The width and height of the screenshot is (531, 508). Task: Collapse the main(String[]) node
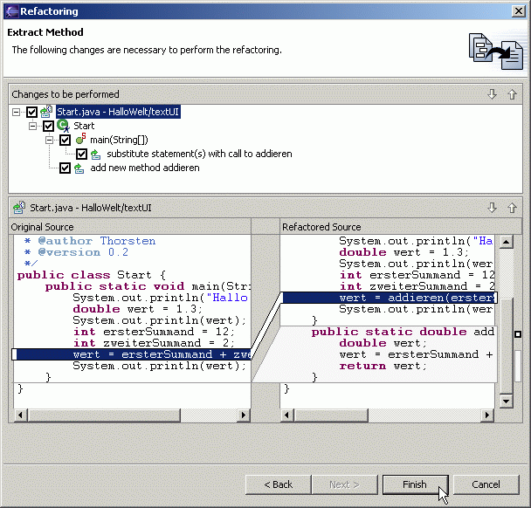point(50,140)
